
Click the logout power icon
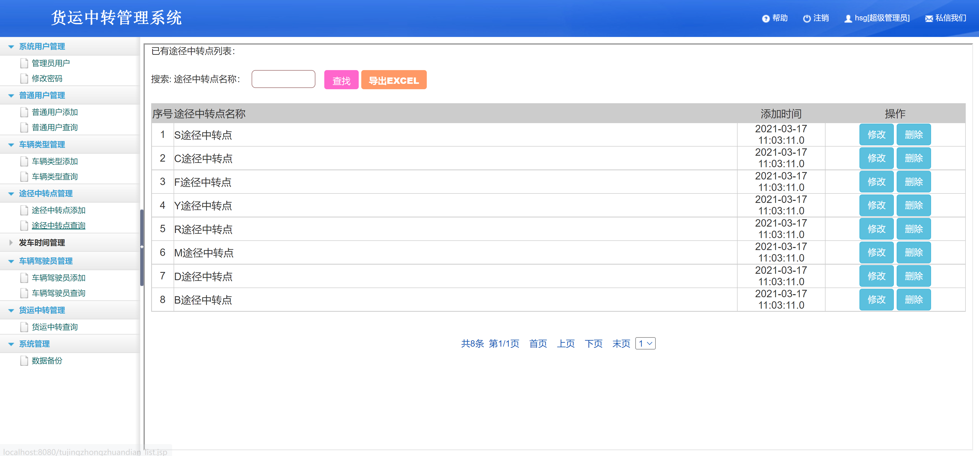coord(806,19)
